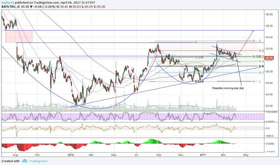Select the Possible morning star doji annotation
The width and height of the screenshot is (280, 165).
228,88
